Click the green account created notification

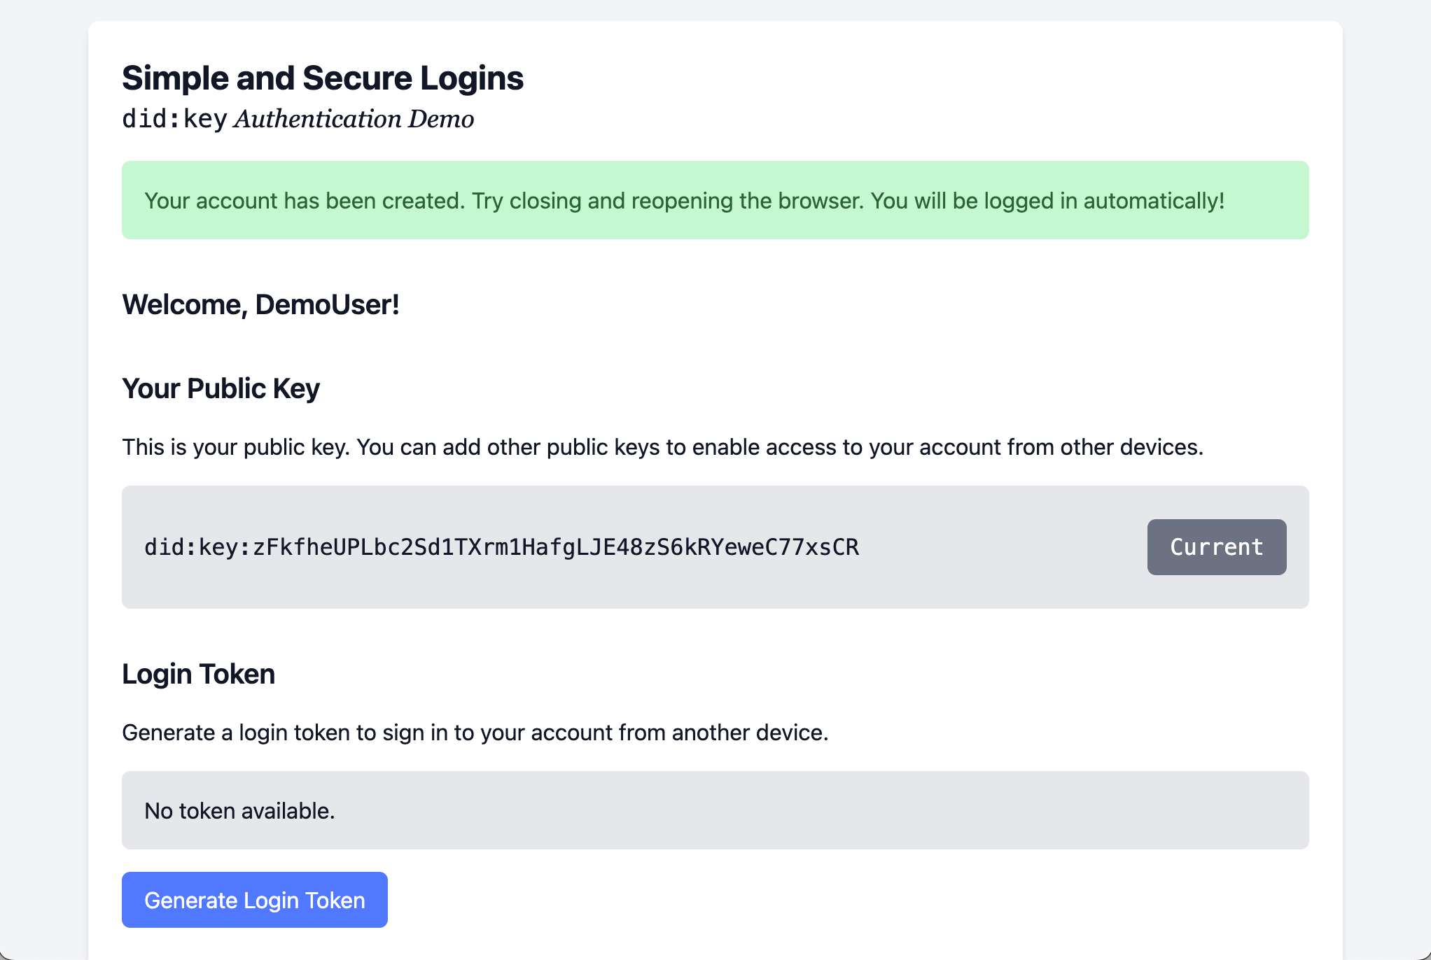tap(715, 200)
